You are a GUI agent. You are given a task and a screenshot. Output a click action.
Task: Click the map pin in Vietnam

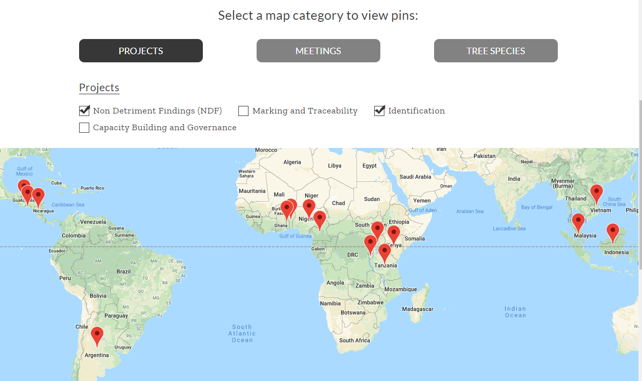pos(596,193)
